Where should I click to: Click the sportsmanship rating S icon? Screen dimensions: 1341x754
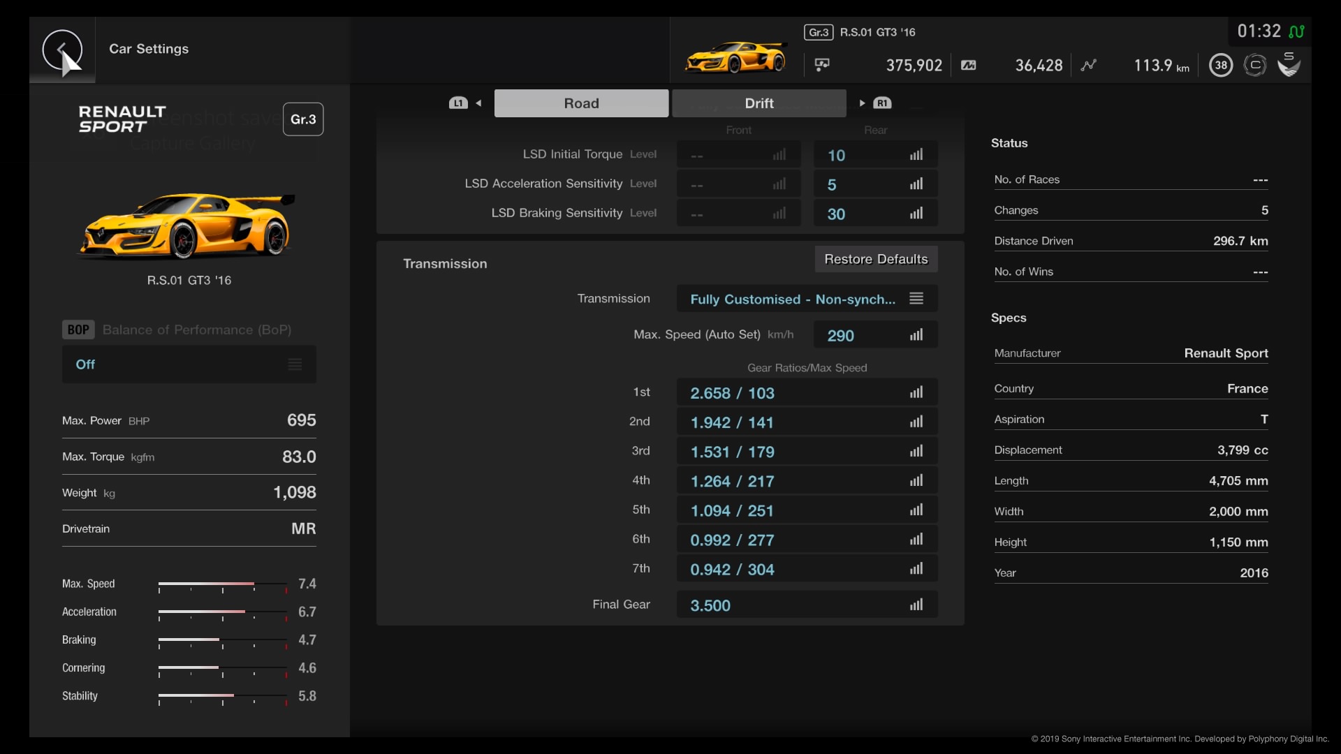coord(1289,64)
